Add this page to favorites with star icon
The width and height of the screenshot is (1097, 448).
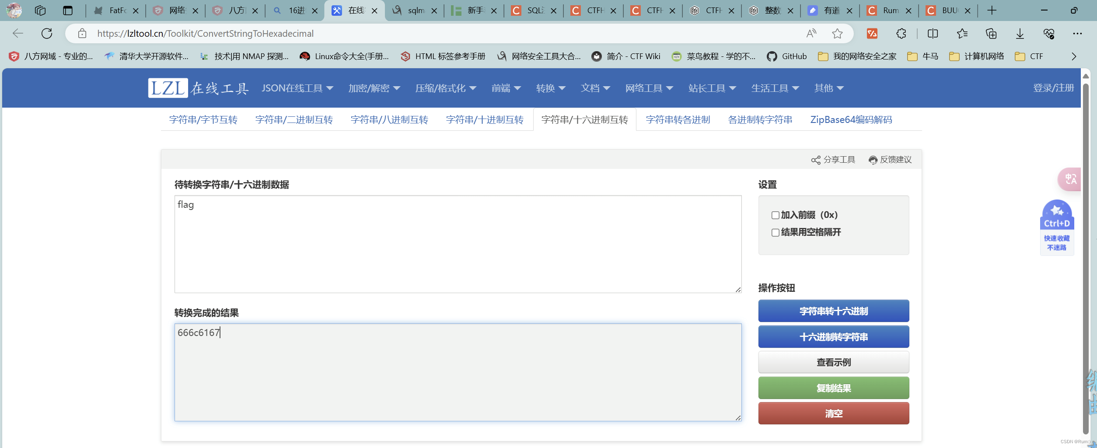tap(837, 33)
